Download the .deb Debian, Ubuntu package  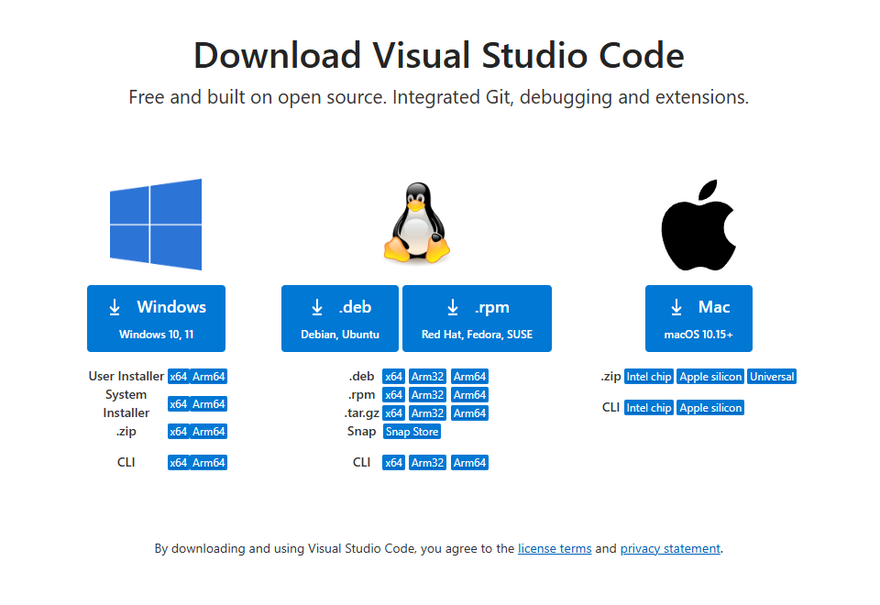[340, 319]
